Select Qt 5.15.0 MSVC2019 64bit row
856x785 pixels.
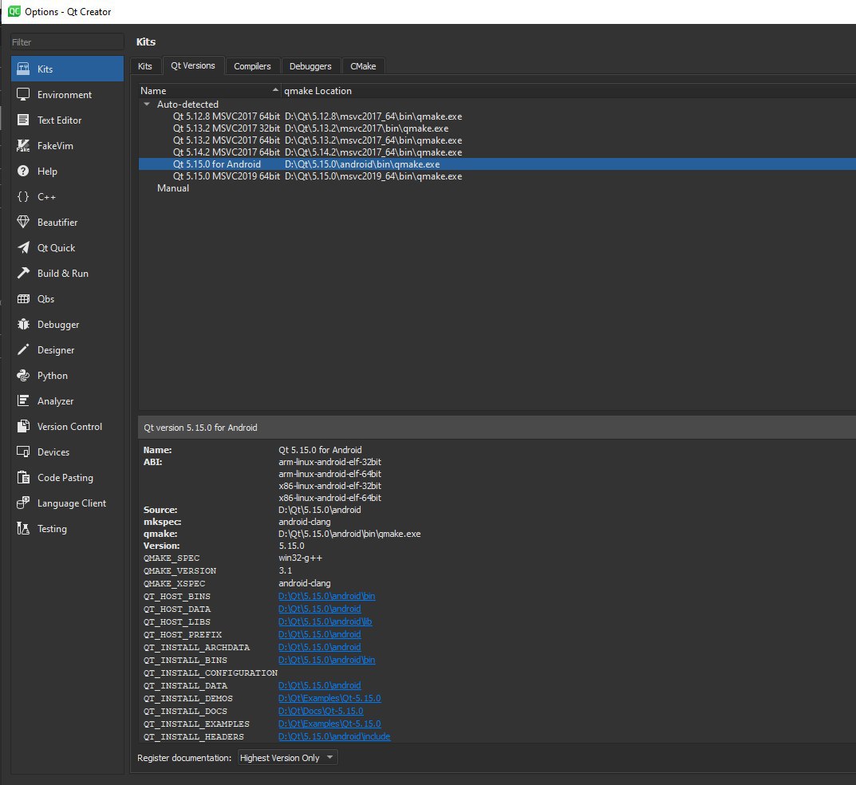point(497,176)
